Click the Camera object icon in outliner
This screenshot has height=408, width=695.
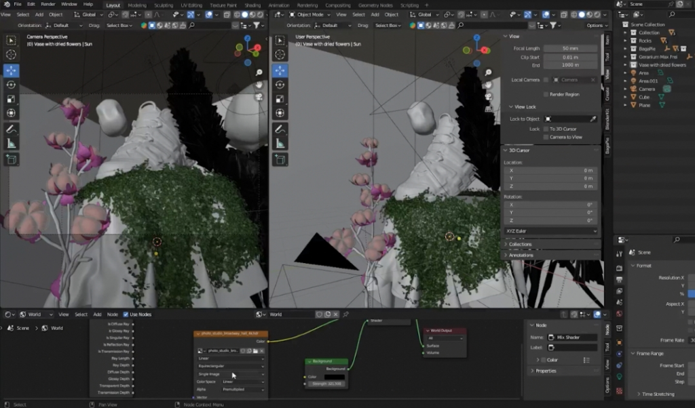point(633,89)
